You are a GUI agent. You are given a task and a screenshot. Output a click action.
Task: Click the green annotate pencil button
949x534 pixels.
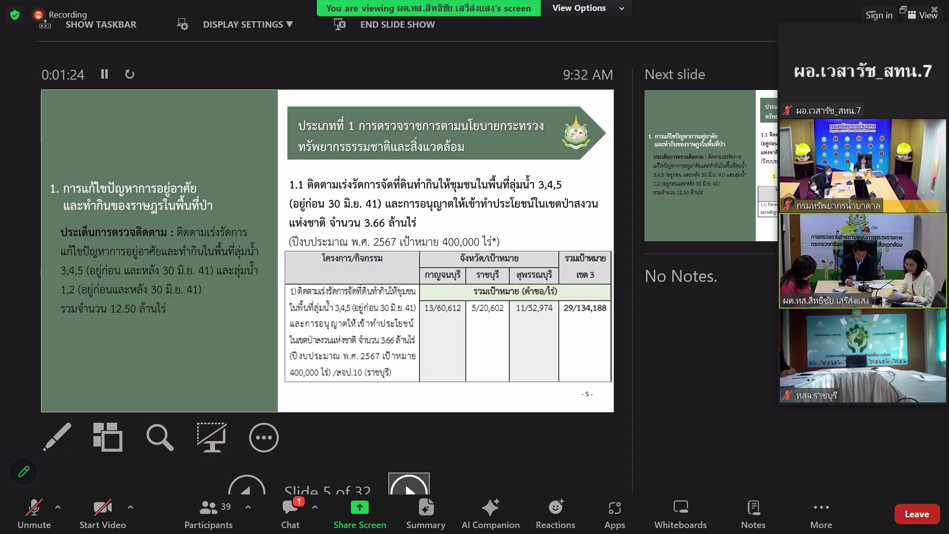pyautogui.click(x=24, y=472)
